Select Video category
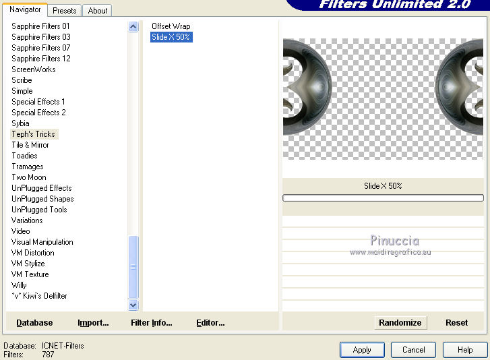Viewport: 490px width, 360px height. (x=21, y=231)
